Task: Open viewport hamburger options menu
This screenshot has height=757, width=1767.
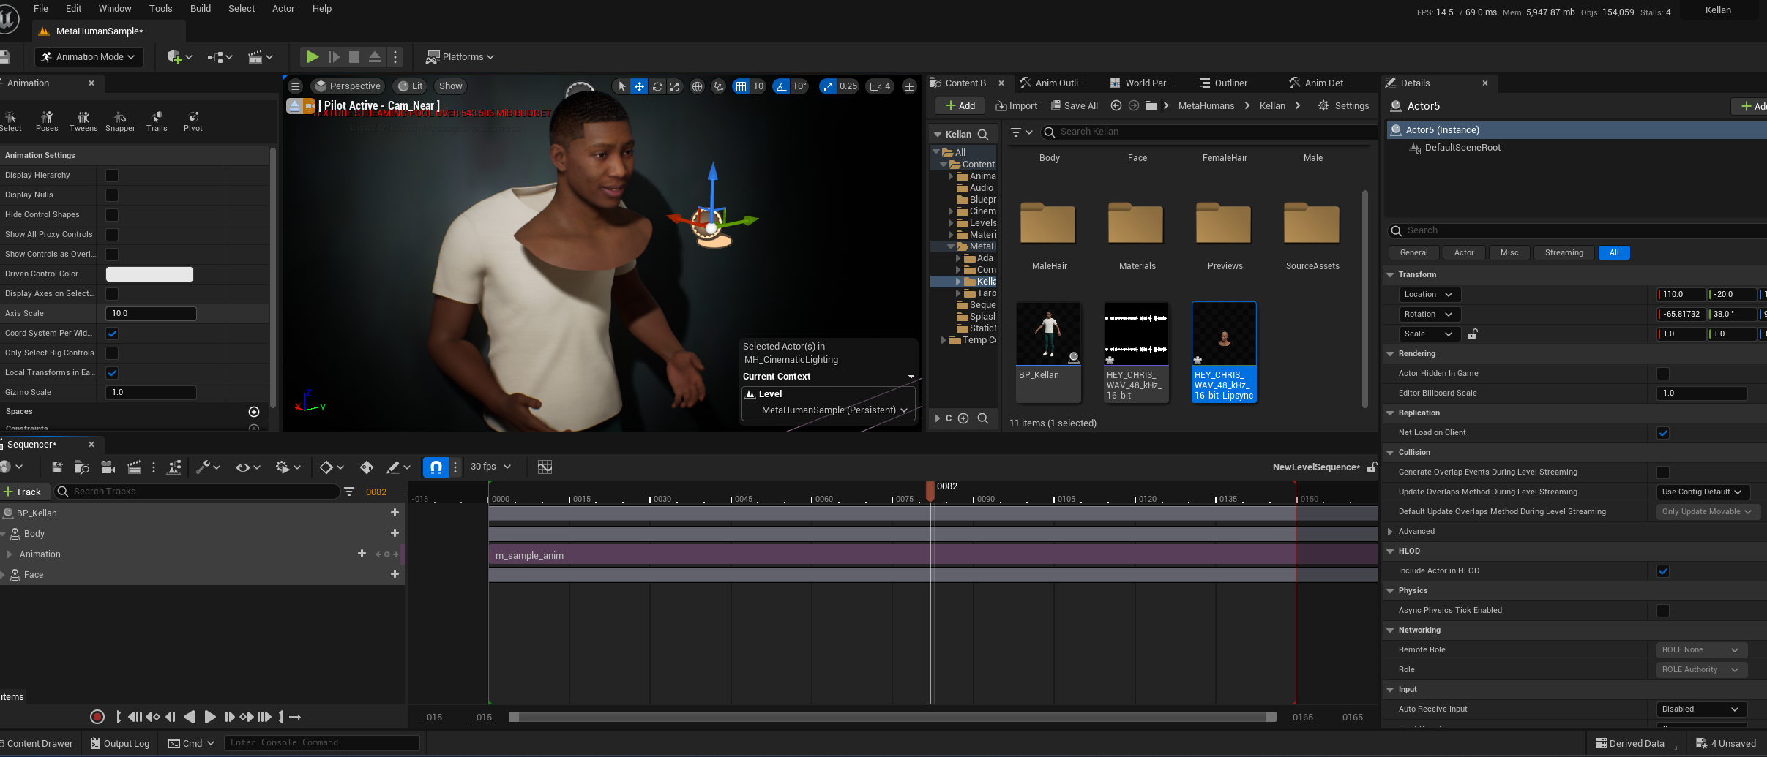Action: (x=296, y=86)
